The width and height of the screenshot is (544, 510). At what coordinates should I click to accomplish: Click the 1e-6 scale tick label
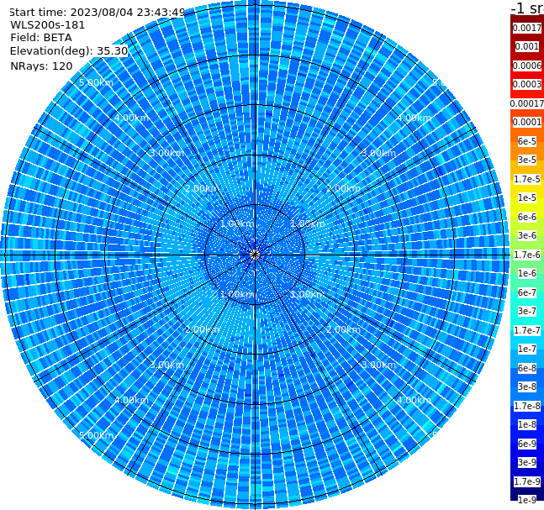click(527, 273)
